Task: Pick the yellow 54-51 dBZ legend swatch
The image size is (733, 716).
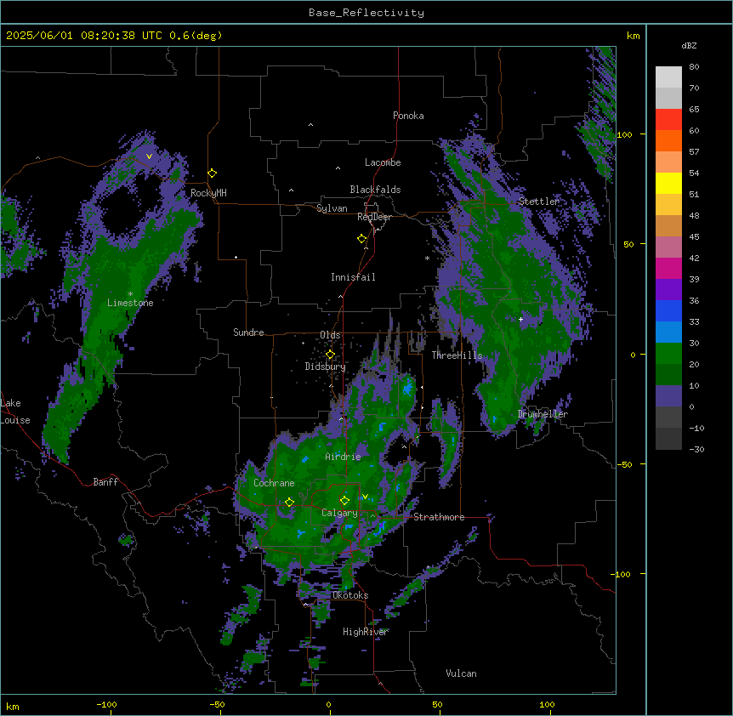Action: tap(668, 183)
